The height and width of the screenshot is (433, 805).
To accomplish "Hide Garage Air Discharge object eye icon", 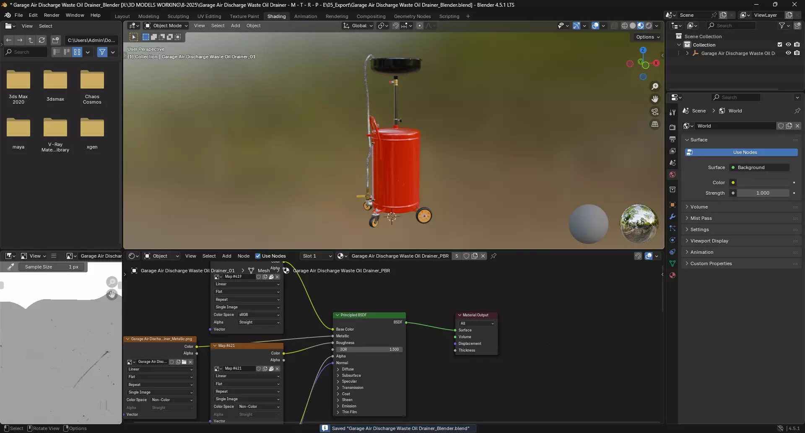I will pos(788,53).
